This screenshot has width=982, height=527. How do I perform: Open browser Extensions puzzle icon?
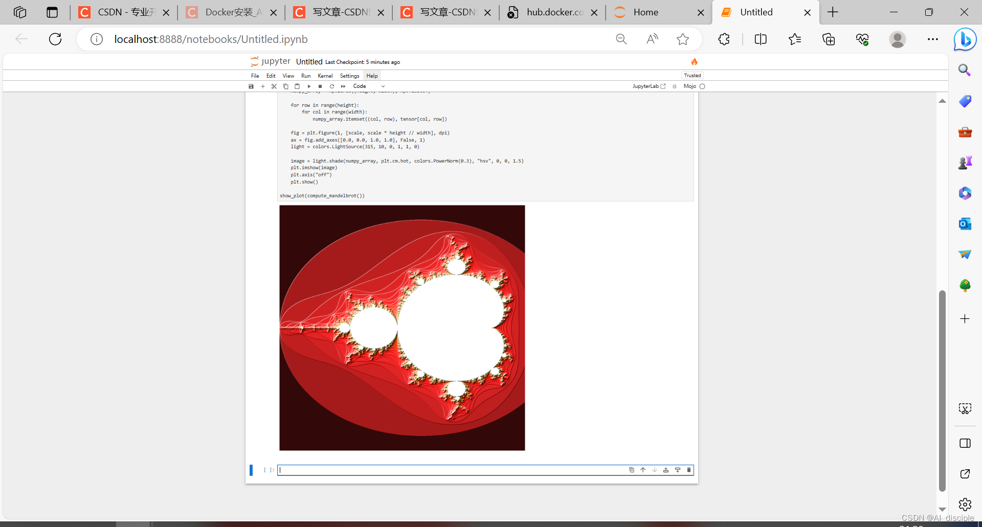pos(724,39)
